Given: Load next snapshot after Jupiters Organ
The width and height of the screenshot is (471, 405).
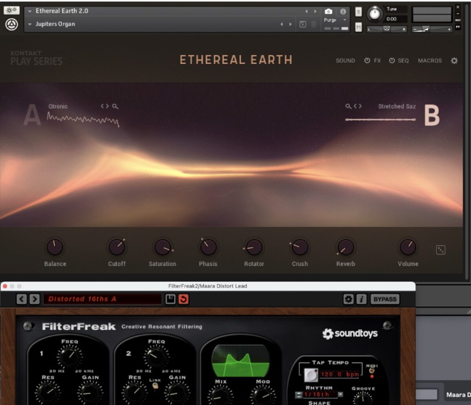Looking at the screenshot, I should click(x=290, y=24).
